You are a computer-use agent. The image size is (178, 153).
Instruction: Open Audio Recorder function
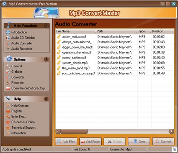[x=22, y=49]
